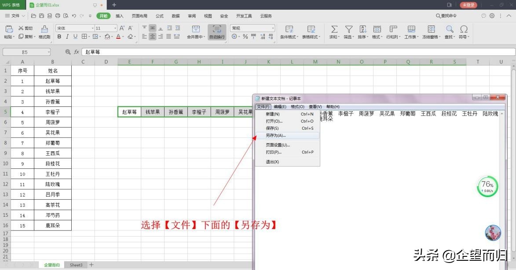Click the 查找命令 search command box
Viewport: 516px width, 270px height.
coord(446,15)
